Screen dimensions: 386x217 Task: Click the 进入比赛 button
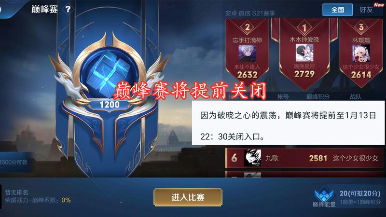188,197
